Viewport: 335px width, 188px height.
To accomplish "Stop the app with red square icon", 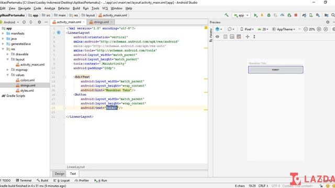I will tap(296, 15).
